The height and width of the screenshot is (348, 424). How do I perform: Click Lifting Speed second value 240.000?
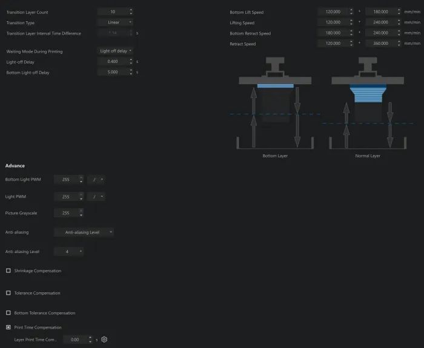[x=381, y=22]
